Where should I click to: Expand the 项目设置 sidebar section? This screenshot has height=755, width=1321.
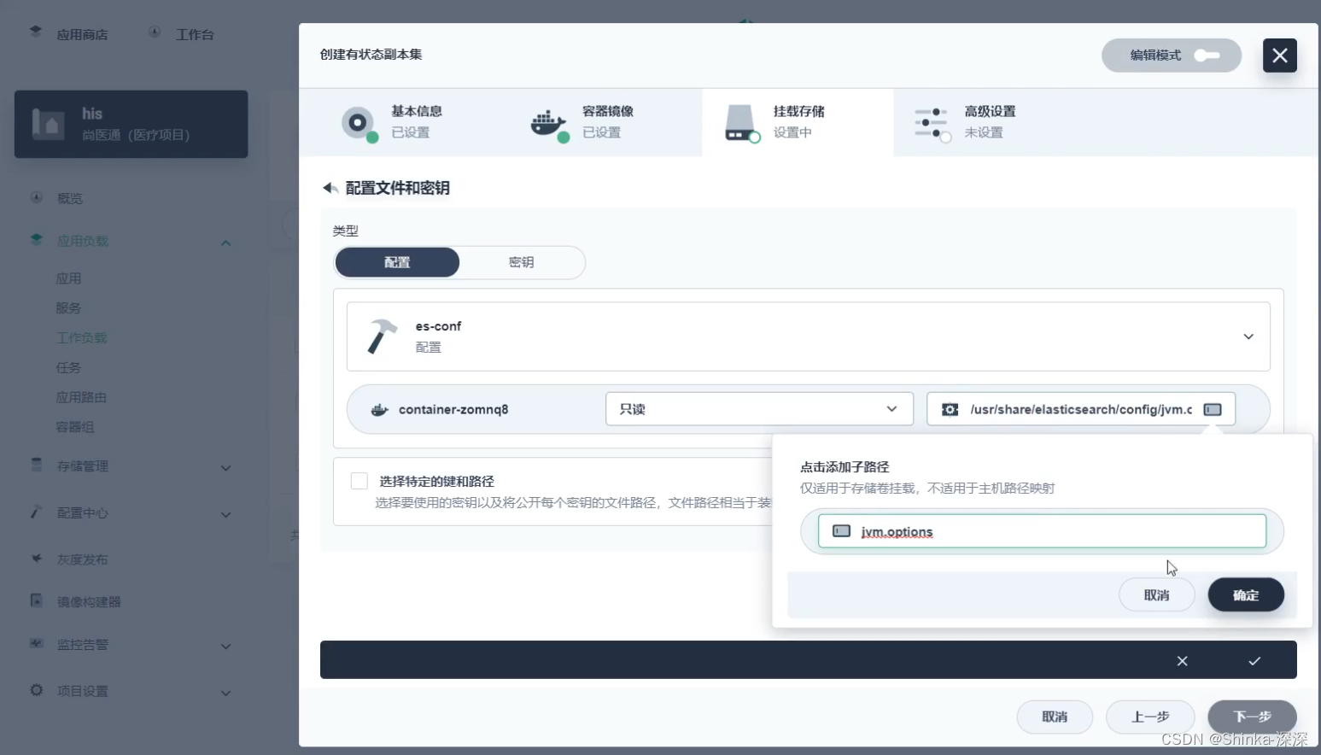pyautogui.click(x=225, y=693)
